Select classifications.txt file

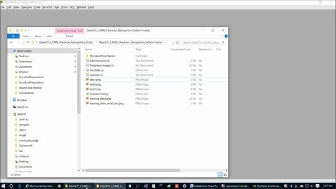tap(100, 61)
